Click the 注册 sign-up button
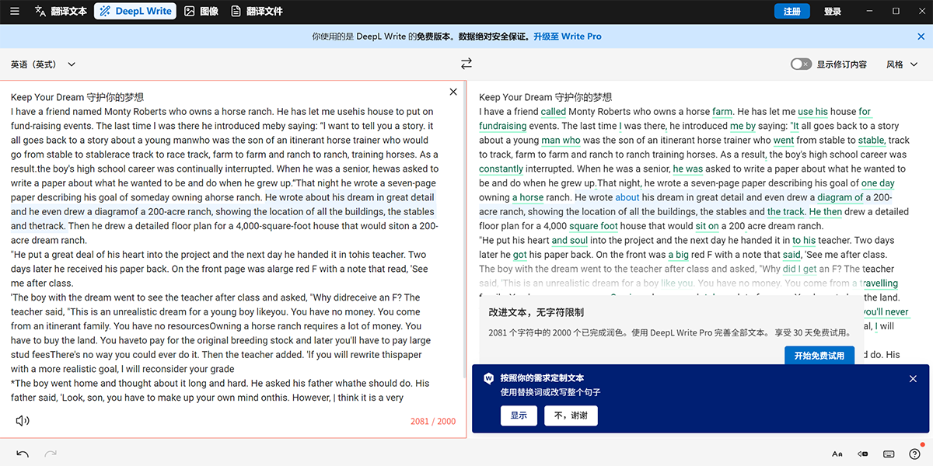Viewport: 933px width, 466px height. 791,12
